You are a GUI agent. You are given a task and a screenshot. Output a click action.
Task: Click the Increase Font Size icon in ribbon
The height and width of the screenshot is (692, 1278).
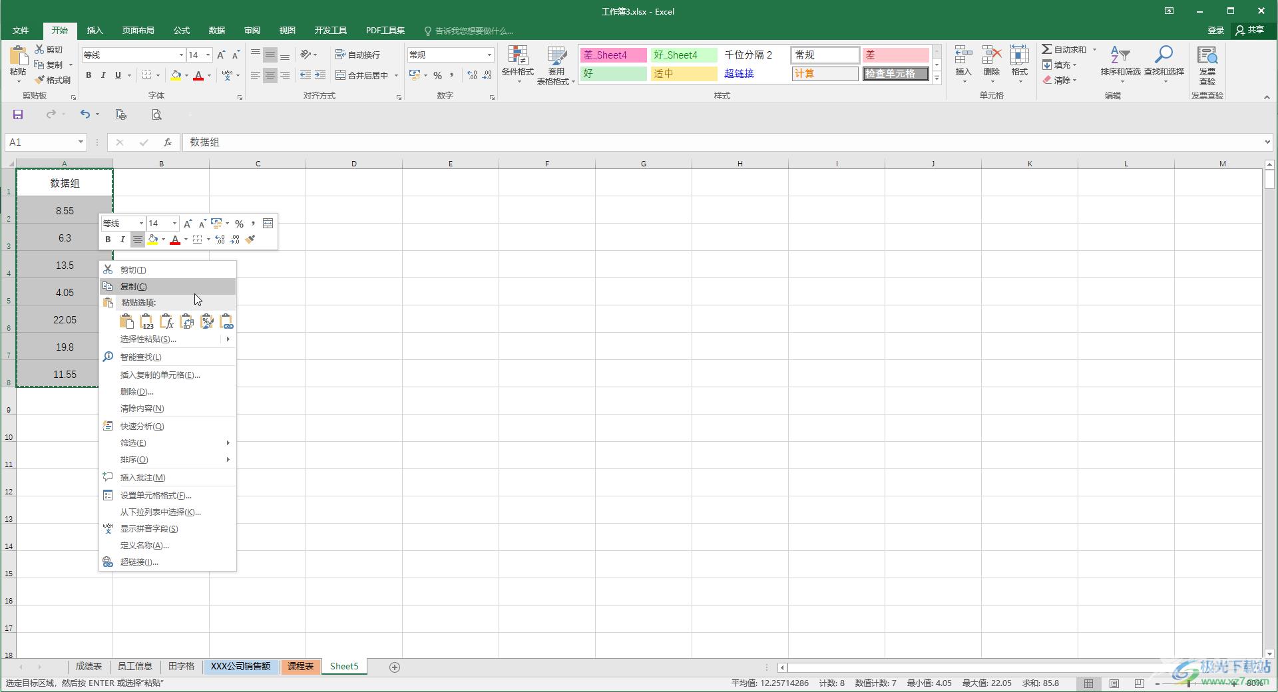click(221, 55)
